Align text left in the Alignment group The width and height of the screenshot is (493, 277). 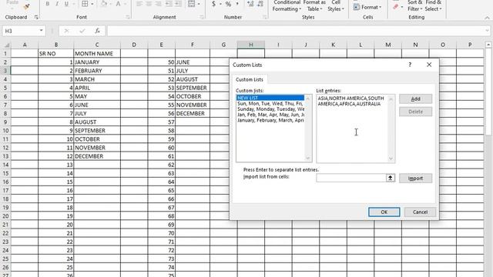(x=139, y=4)
